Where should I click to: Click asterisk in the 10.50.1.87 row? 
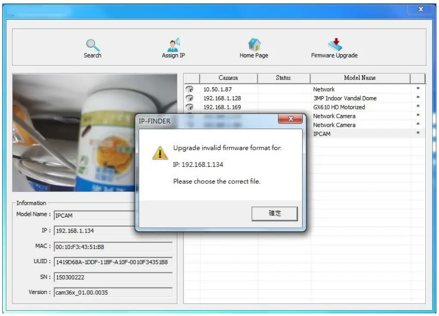coord(418,89)
